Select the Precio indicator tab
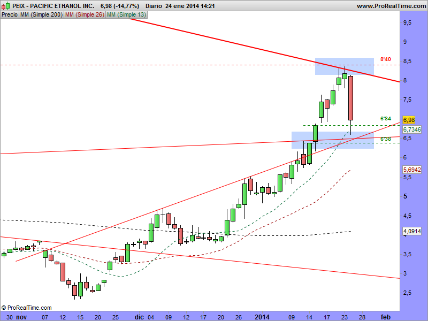Screen dimensions: 428x321 click(x=10, y=15)
